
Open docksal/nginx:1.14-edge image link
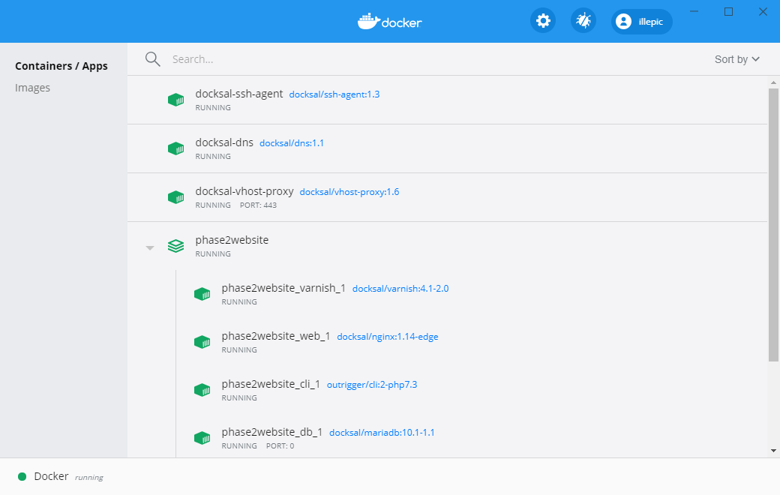click(x=388, y=336)
